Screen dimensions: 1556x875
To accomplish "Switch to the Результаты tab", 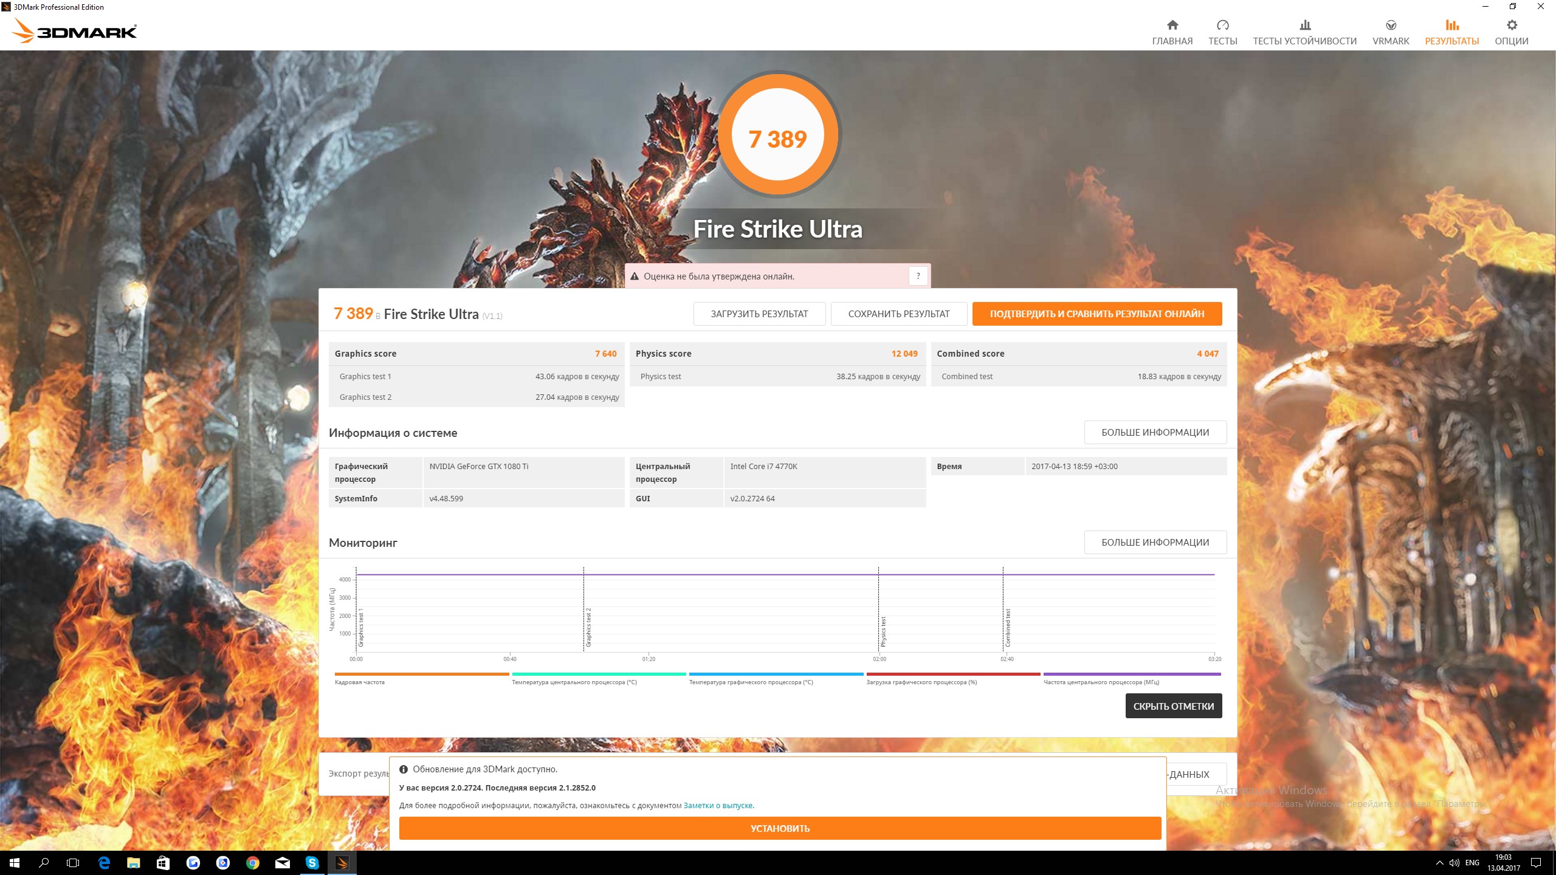I will tap(1451, 32).
